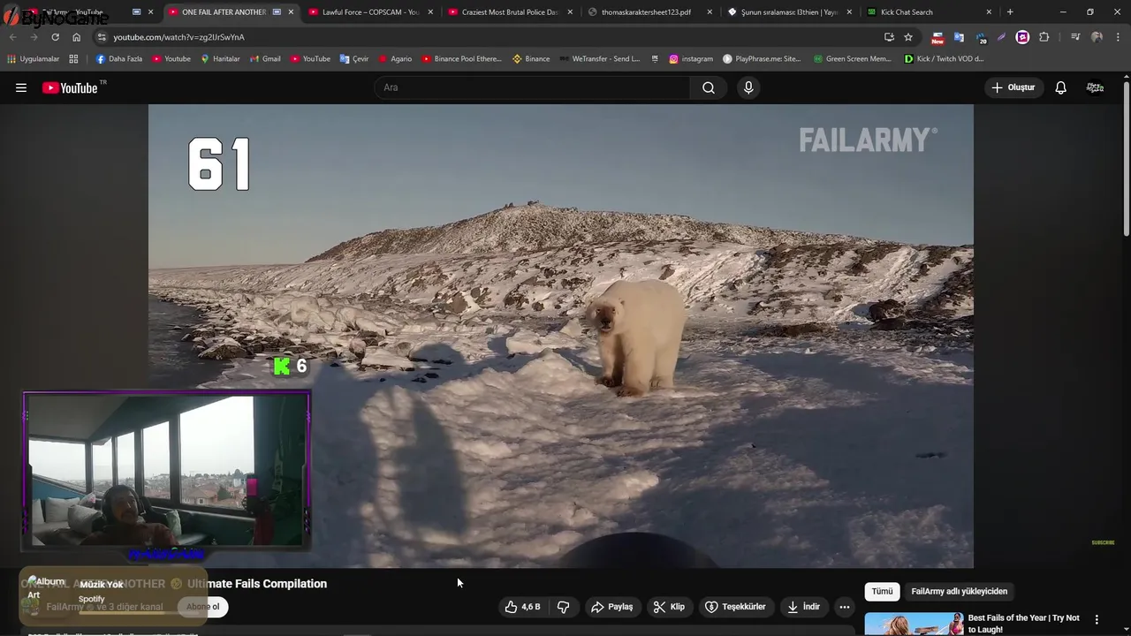The height and width of the screenshot is (636, 1131).
Task: Dislike the video with thumbs down
Action: [x=563, y=607]
